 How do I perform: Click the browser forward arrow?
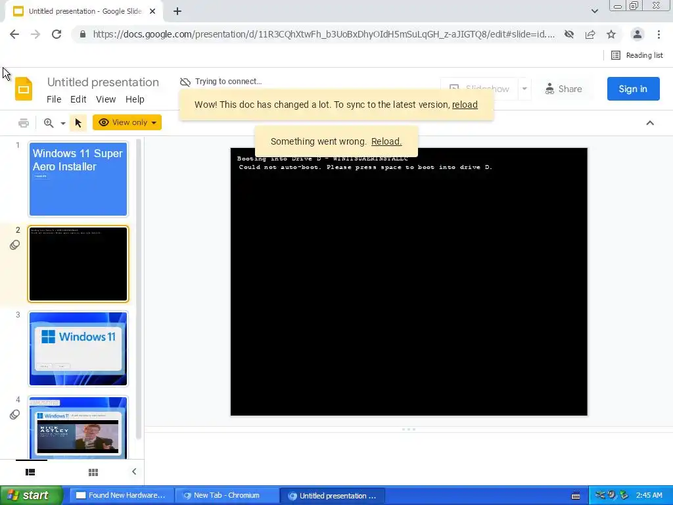pyautogui.click(x=35, y=34)
